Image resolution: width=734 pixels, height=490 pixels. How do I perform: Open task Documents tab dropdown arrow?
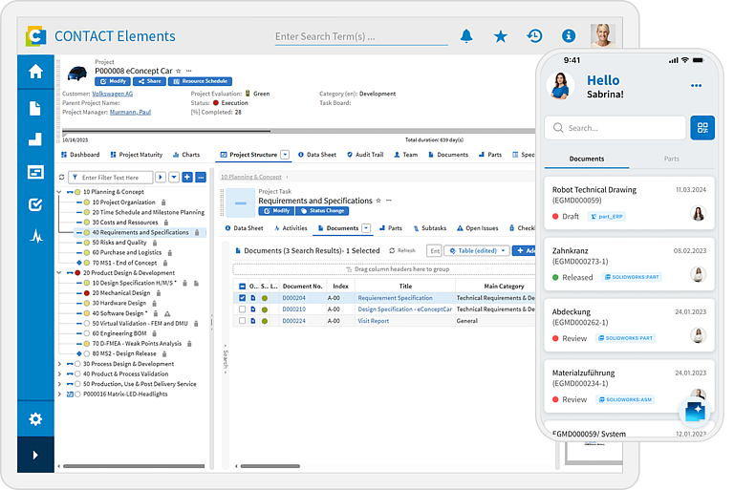(x=366, y=228)
